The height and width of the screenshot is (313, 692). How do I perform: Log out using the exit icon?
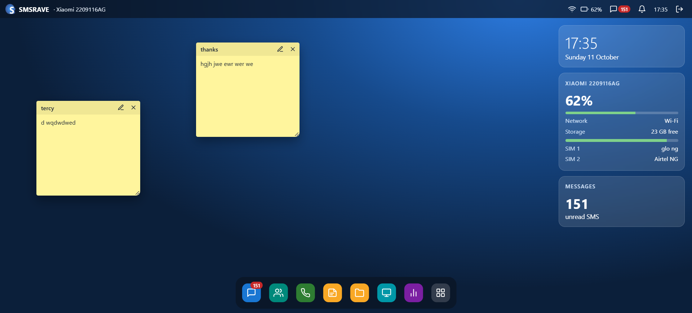tap(679, 9)
